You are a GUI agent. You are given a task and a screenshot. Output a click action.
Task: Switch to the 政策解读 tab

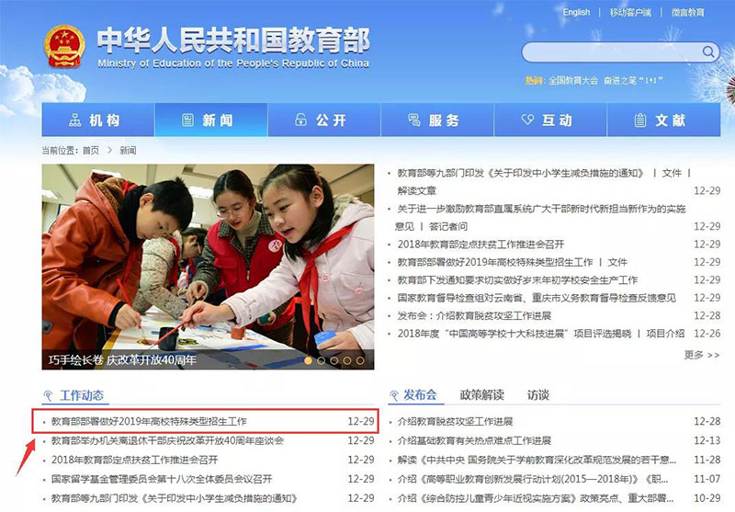(481, 394)
